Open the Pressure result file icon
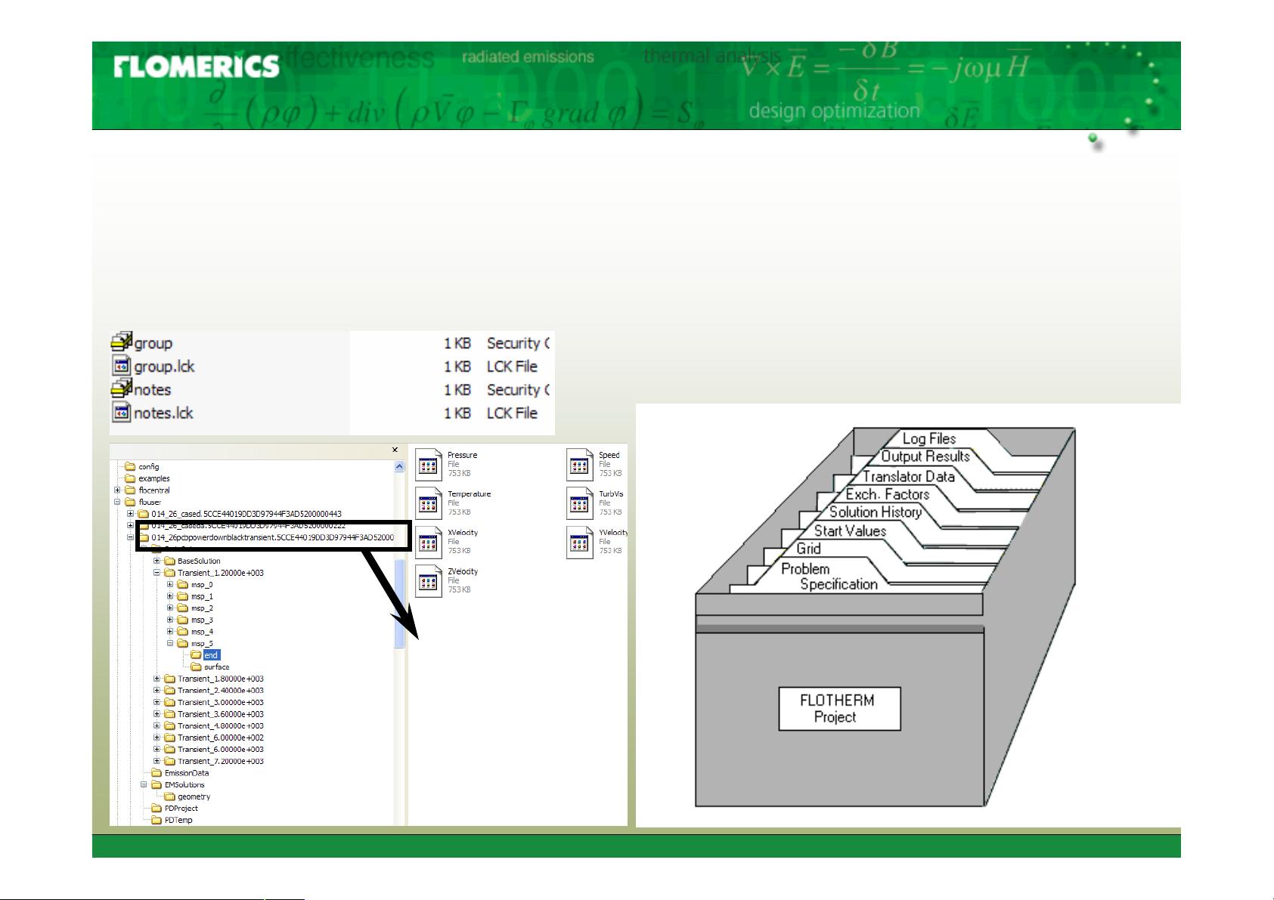1274x900 pixels. coord(429,465)
